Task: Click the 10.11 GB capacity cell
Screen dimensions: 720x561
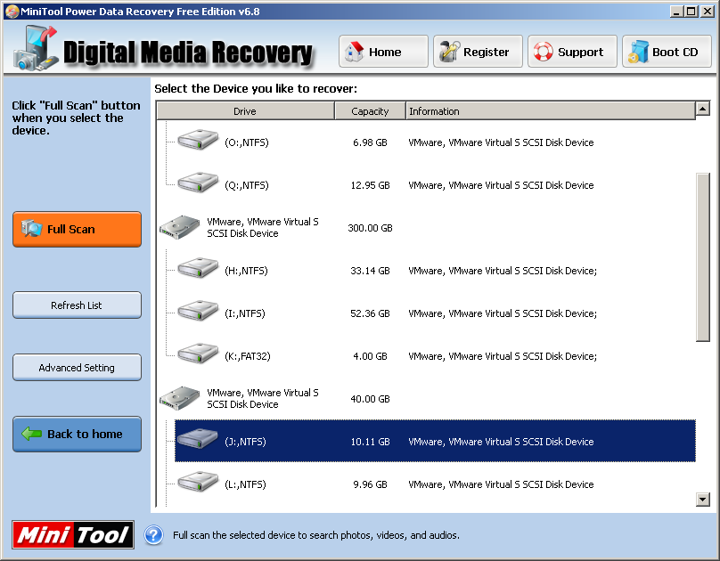Action: pyautogui.click(x=370, y=442)
